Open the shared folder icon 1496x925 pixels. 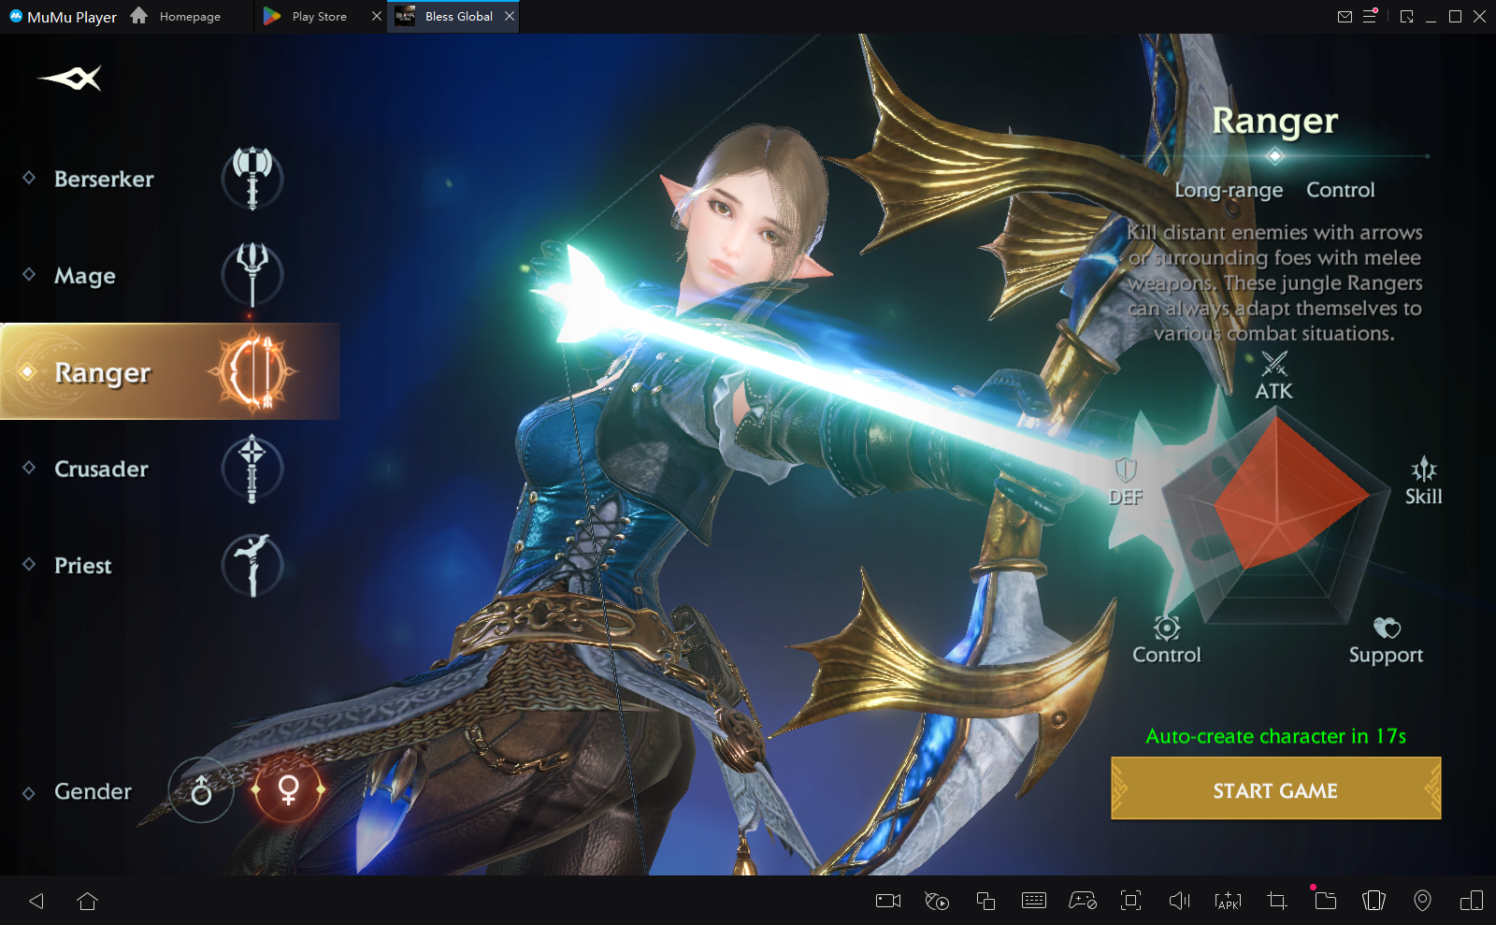1325,901
